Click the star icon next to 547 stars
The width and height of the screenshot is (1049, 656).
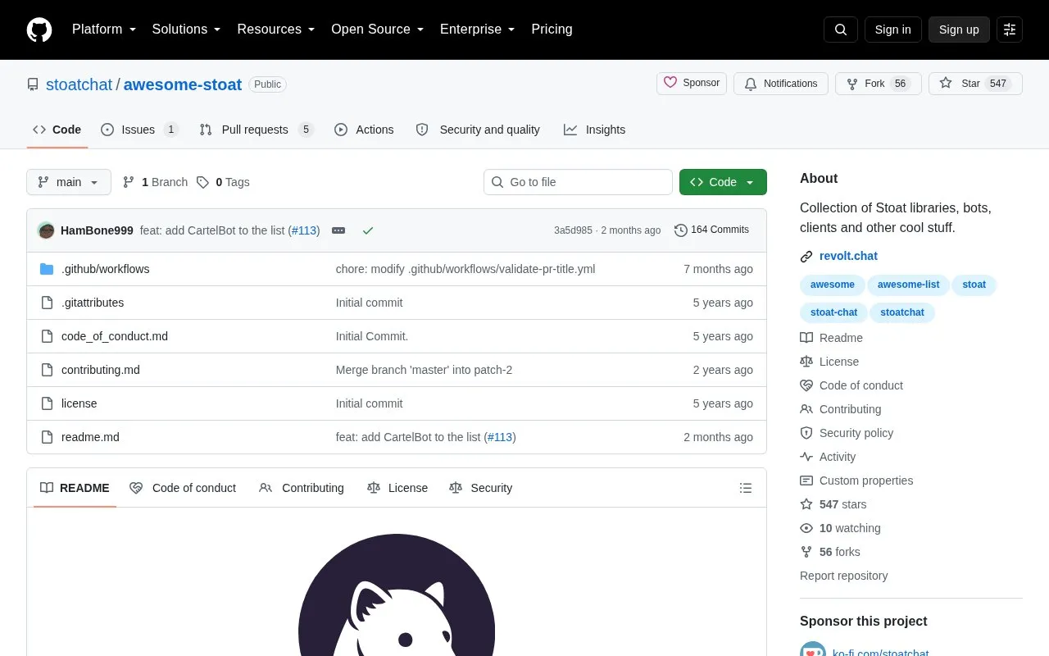coord(806,504)
